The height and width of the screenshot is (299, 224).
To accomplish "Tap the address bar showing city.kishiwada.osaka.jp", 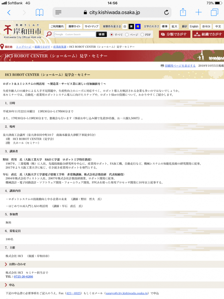I will (x=112, y=12).
